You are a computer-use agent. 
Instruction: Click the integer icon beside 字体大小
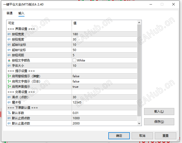point(9,66)
